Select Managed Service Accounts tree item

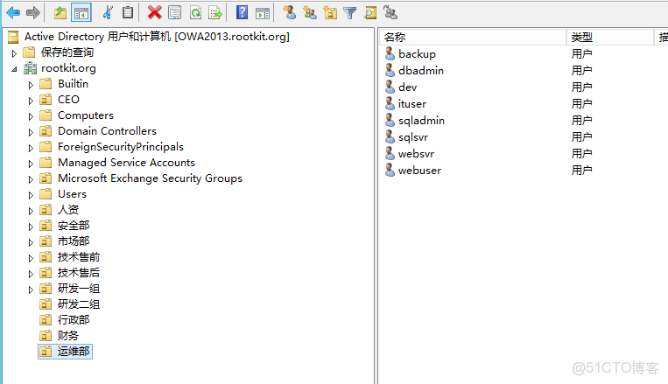[x=126, y=163]
